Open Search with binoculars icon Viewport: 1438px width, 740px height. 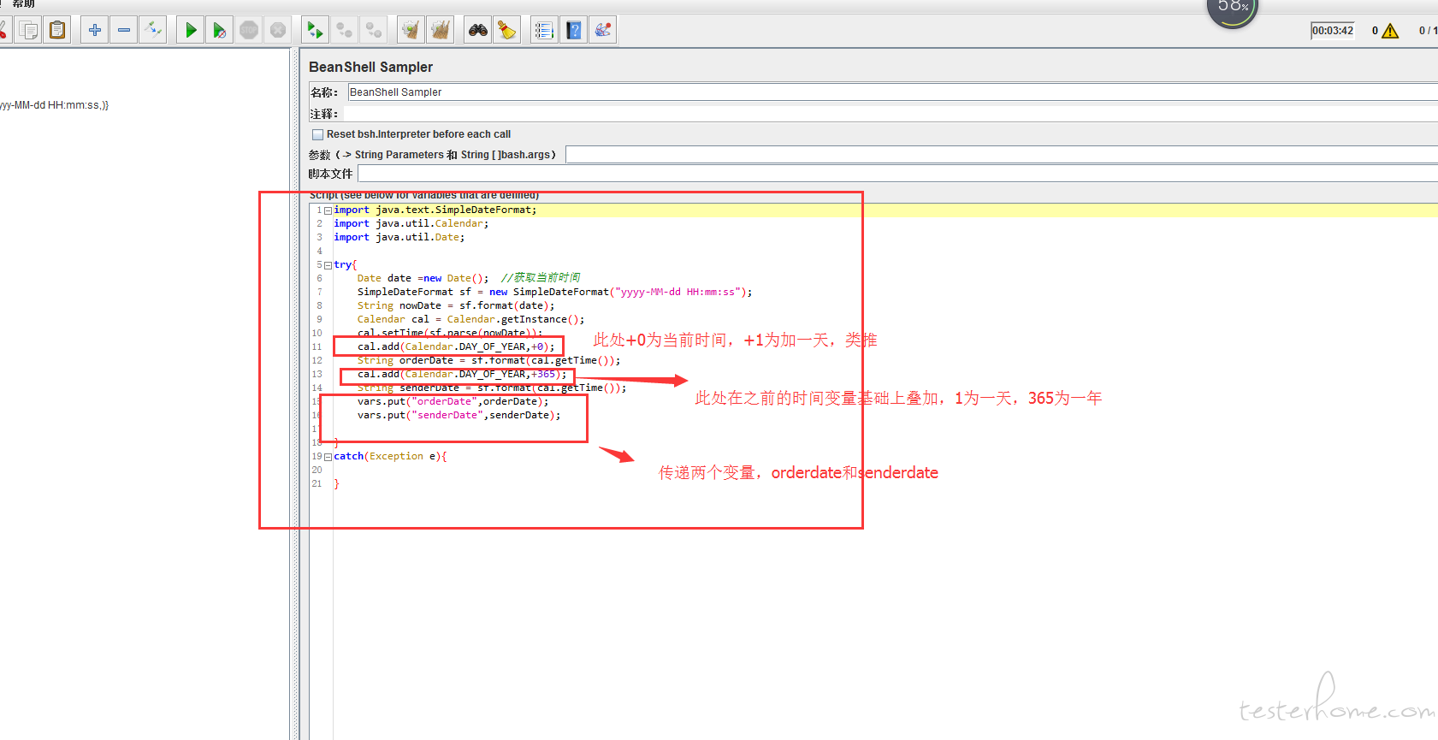tap(477, 30)
